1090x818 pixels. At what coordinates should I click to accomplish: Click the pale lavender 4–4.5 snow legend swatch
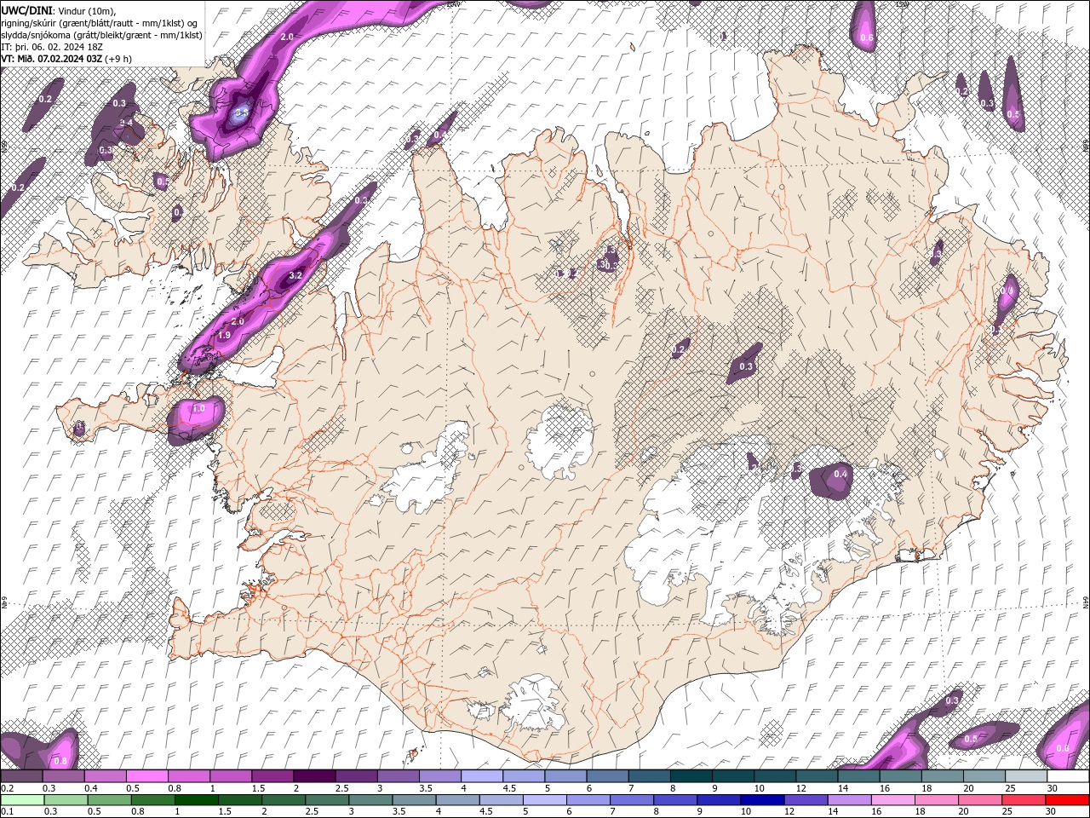click(x=482, y=776)
